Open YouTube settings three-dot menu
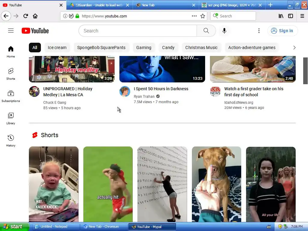Screen dimensions: 308x231 click(x=259, y=31)
